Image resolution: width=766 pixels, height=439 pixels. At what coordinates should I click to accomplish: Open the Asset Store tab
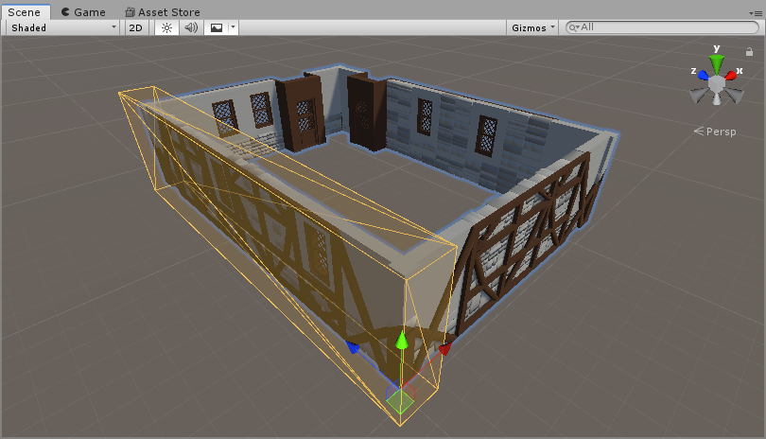[x=162, y=12]
